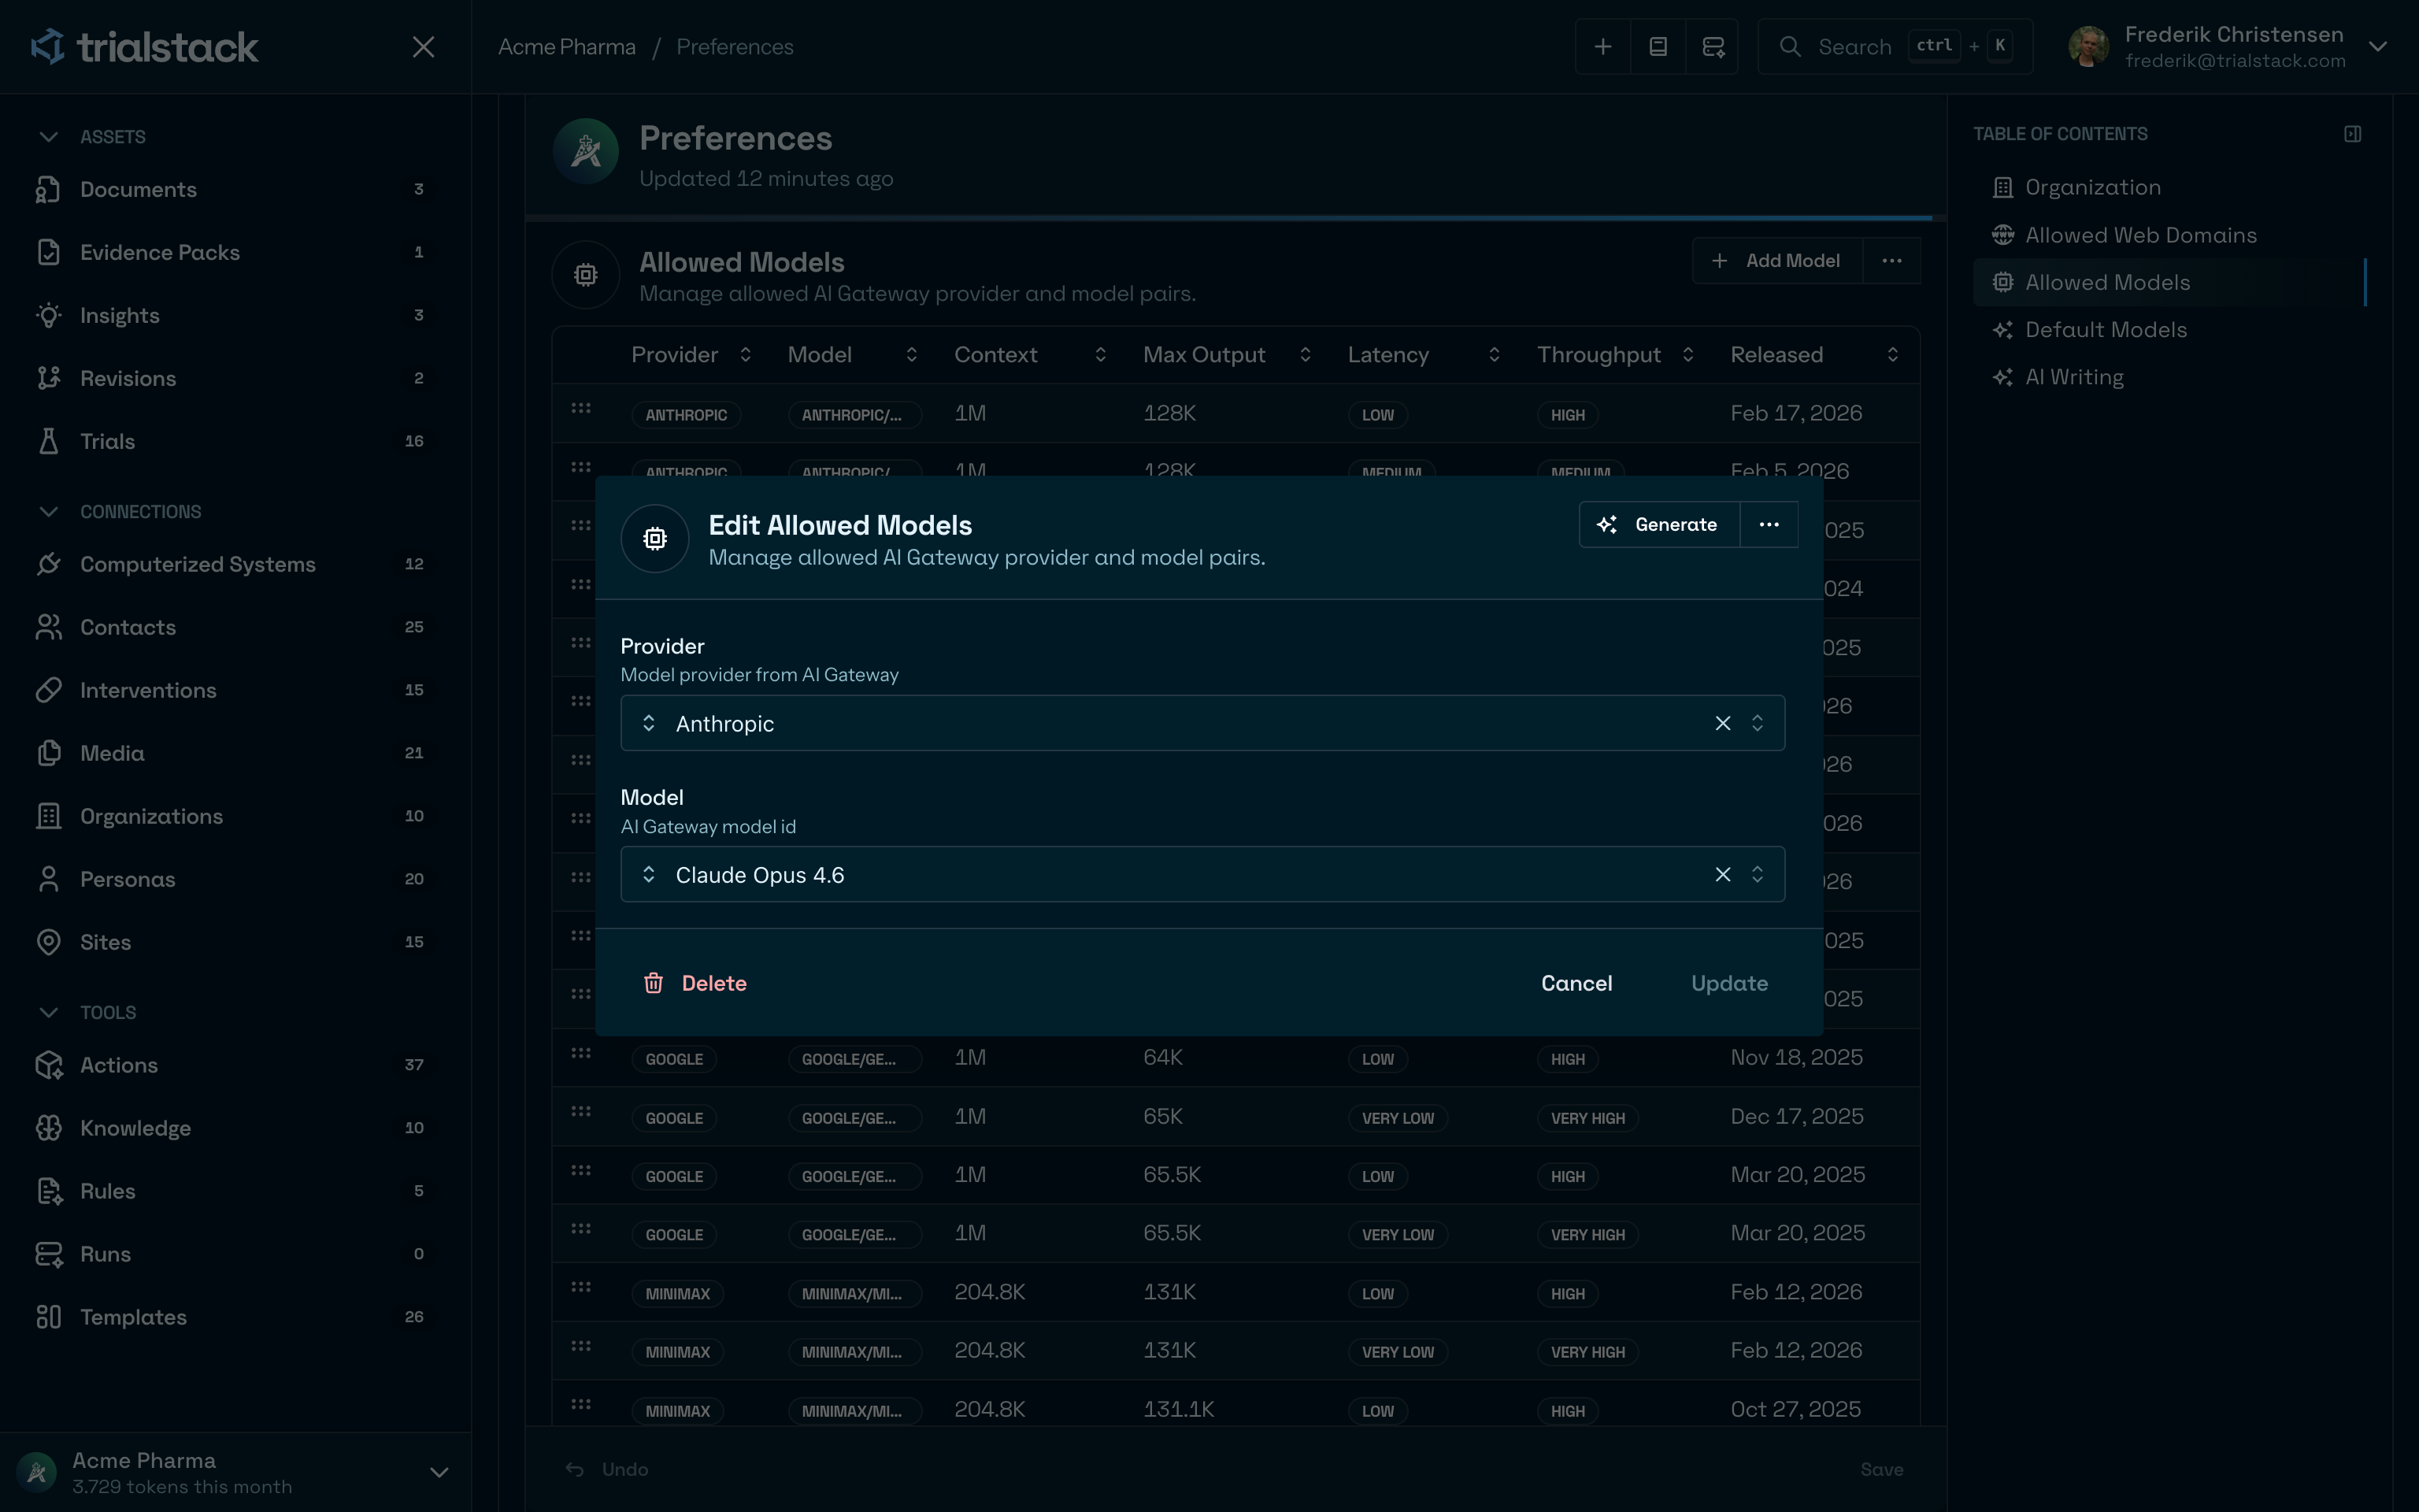Click Frederik Christensen avatar photo
The image size is (2419, 1512).
[x=2088, y=47]
